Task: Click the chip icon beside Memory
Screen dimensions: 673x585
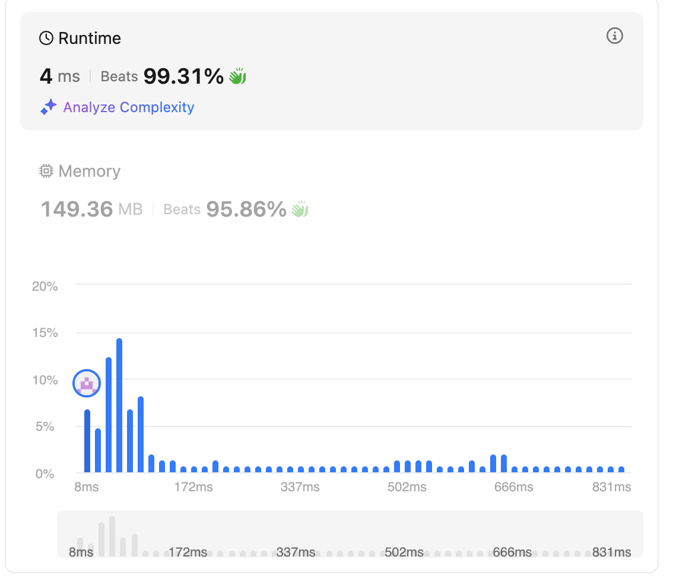Action: pyautogui.click(x=46, y=171)
